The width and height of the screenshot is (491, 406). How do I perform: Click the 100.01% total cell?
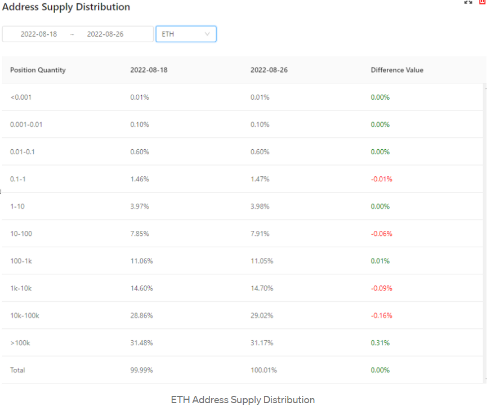pos(264,370)
